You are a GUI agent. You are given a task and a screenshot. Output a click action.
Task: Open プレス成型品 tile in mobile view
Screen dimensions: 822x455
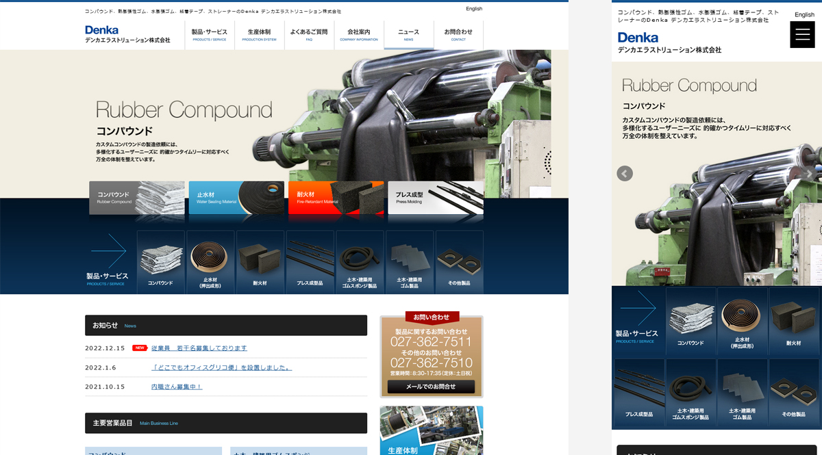pos(638,393)
